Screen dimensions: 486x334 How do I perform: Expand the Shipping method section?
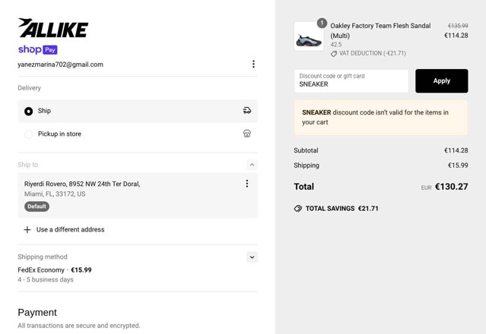click(252, 257)
